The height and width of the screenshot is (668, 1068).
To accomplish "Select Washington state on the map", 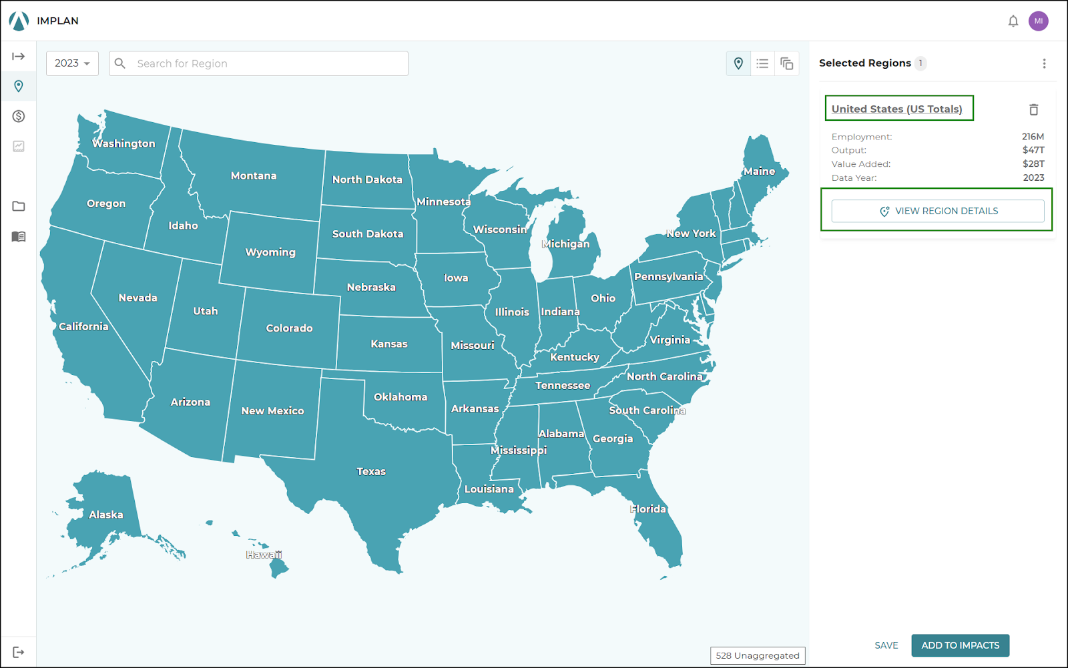I will pyautogui.click(x=123, y=143).
